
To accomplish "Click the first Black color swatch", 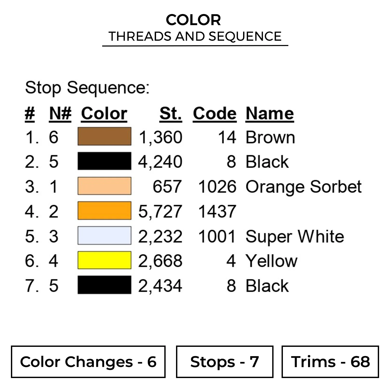I will click(104, 161).
